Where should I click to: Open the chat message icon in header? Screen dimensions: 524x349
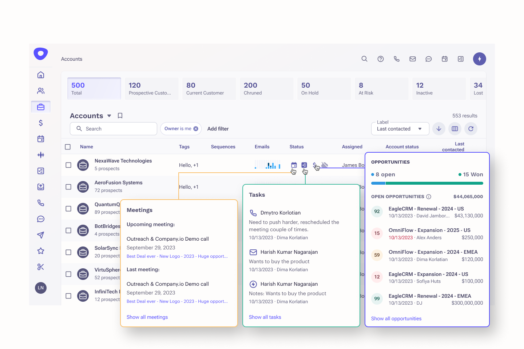429,59
